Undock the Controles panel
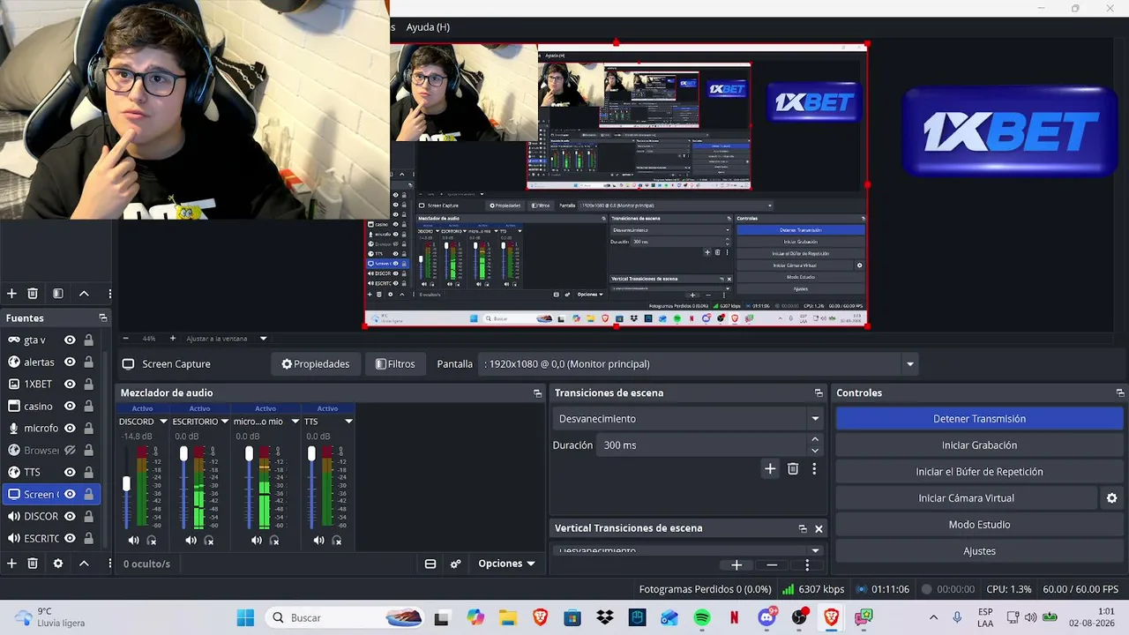 pyautogui.click(x=1120, y=393)
